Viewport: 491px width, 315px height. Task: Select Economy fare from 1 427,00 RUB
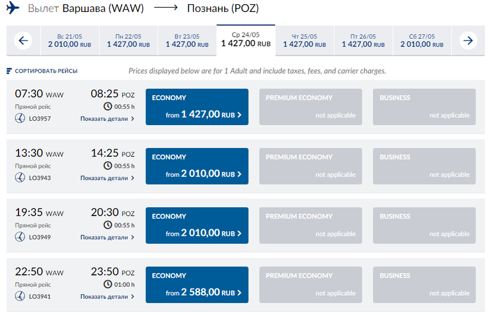[197, 107]
